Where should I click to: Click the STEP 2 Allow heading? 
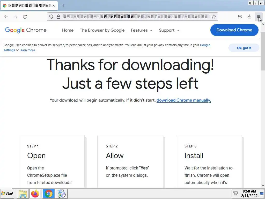pyautogui.click(x=115, y=155)
